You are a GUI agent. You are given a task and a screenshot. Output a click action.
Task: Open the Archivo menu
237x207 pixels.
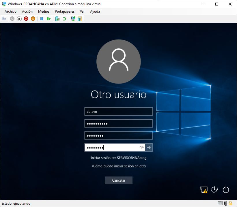[10, 12]
